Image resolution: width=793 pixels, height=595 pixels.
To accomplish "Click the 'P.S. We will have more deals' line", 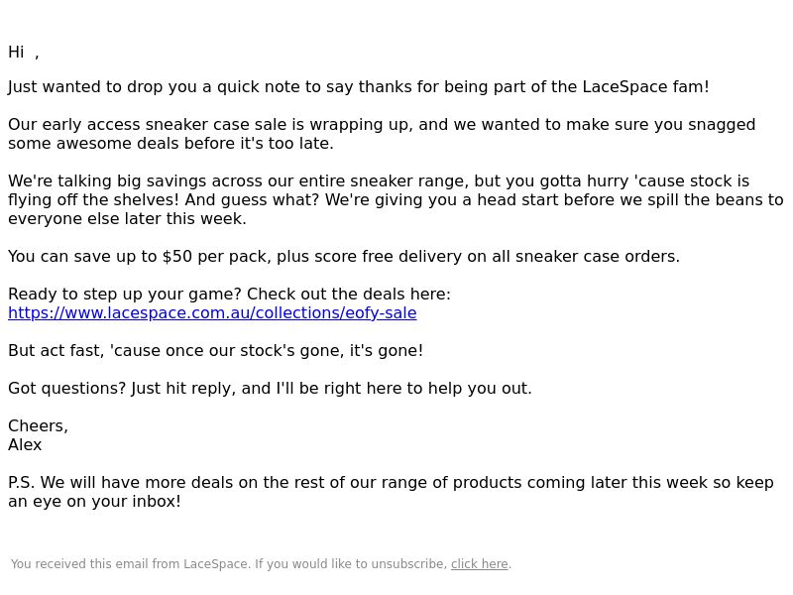I will pyautogui.click(x=391, y=483).
